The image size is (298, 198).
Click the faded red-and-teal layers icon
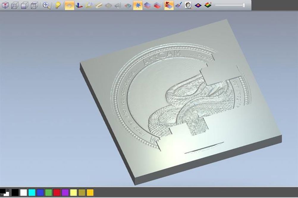[128, 5]
